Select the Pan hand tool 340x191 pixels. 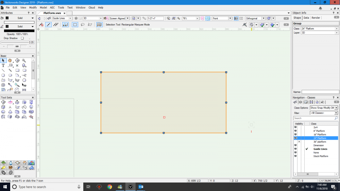[x=10, y=60]
